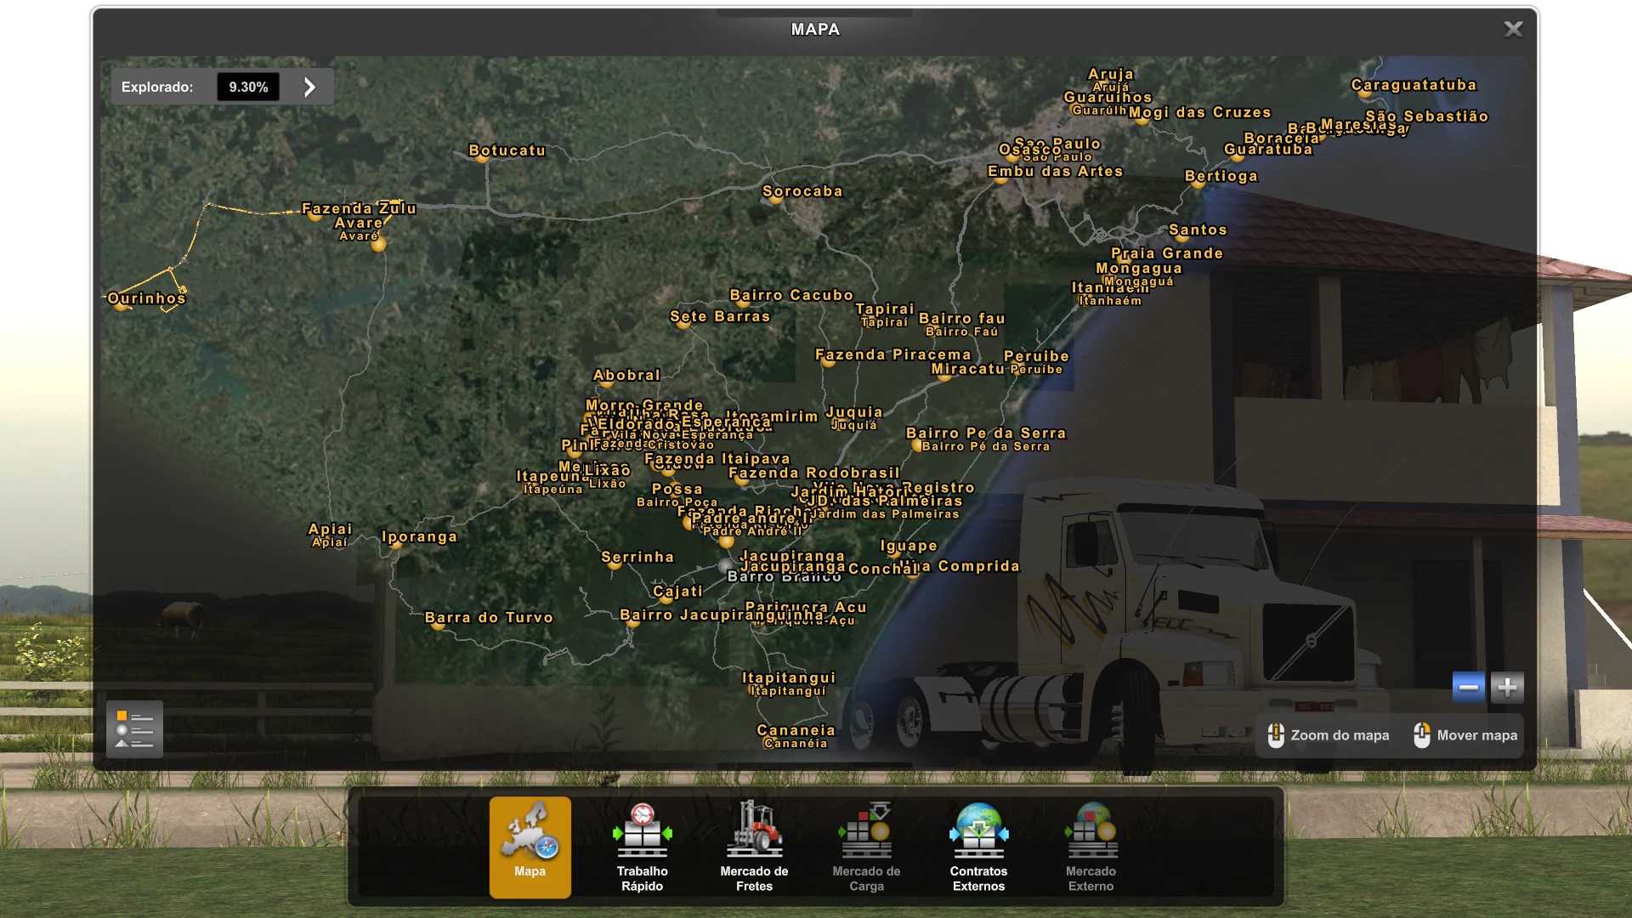Expand explored stats with chevron arrow
Image resolution: width=1632 pixels, height=918 pixels.
click(309, 87)
